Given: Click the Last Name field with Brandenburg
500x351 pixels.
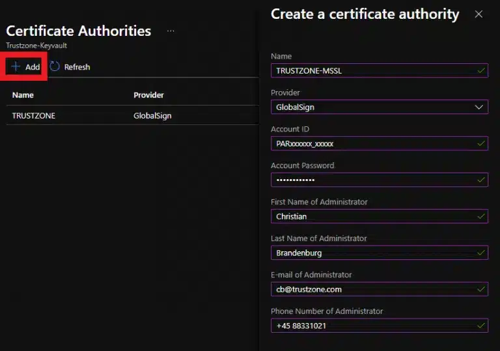Looking at the screenshot, I should coord(379,253).
